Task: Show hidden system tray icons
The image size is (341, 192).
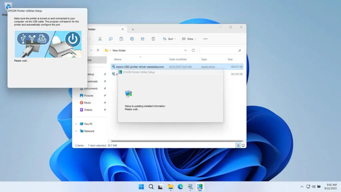Action: click(x=302, y=187)
